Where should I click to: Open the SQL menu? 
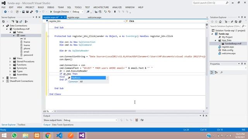(69, 7)
